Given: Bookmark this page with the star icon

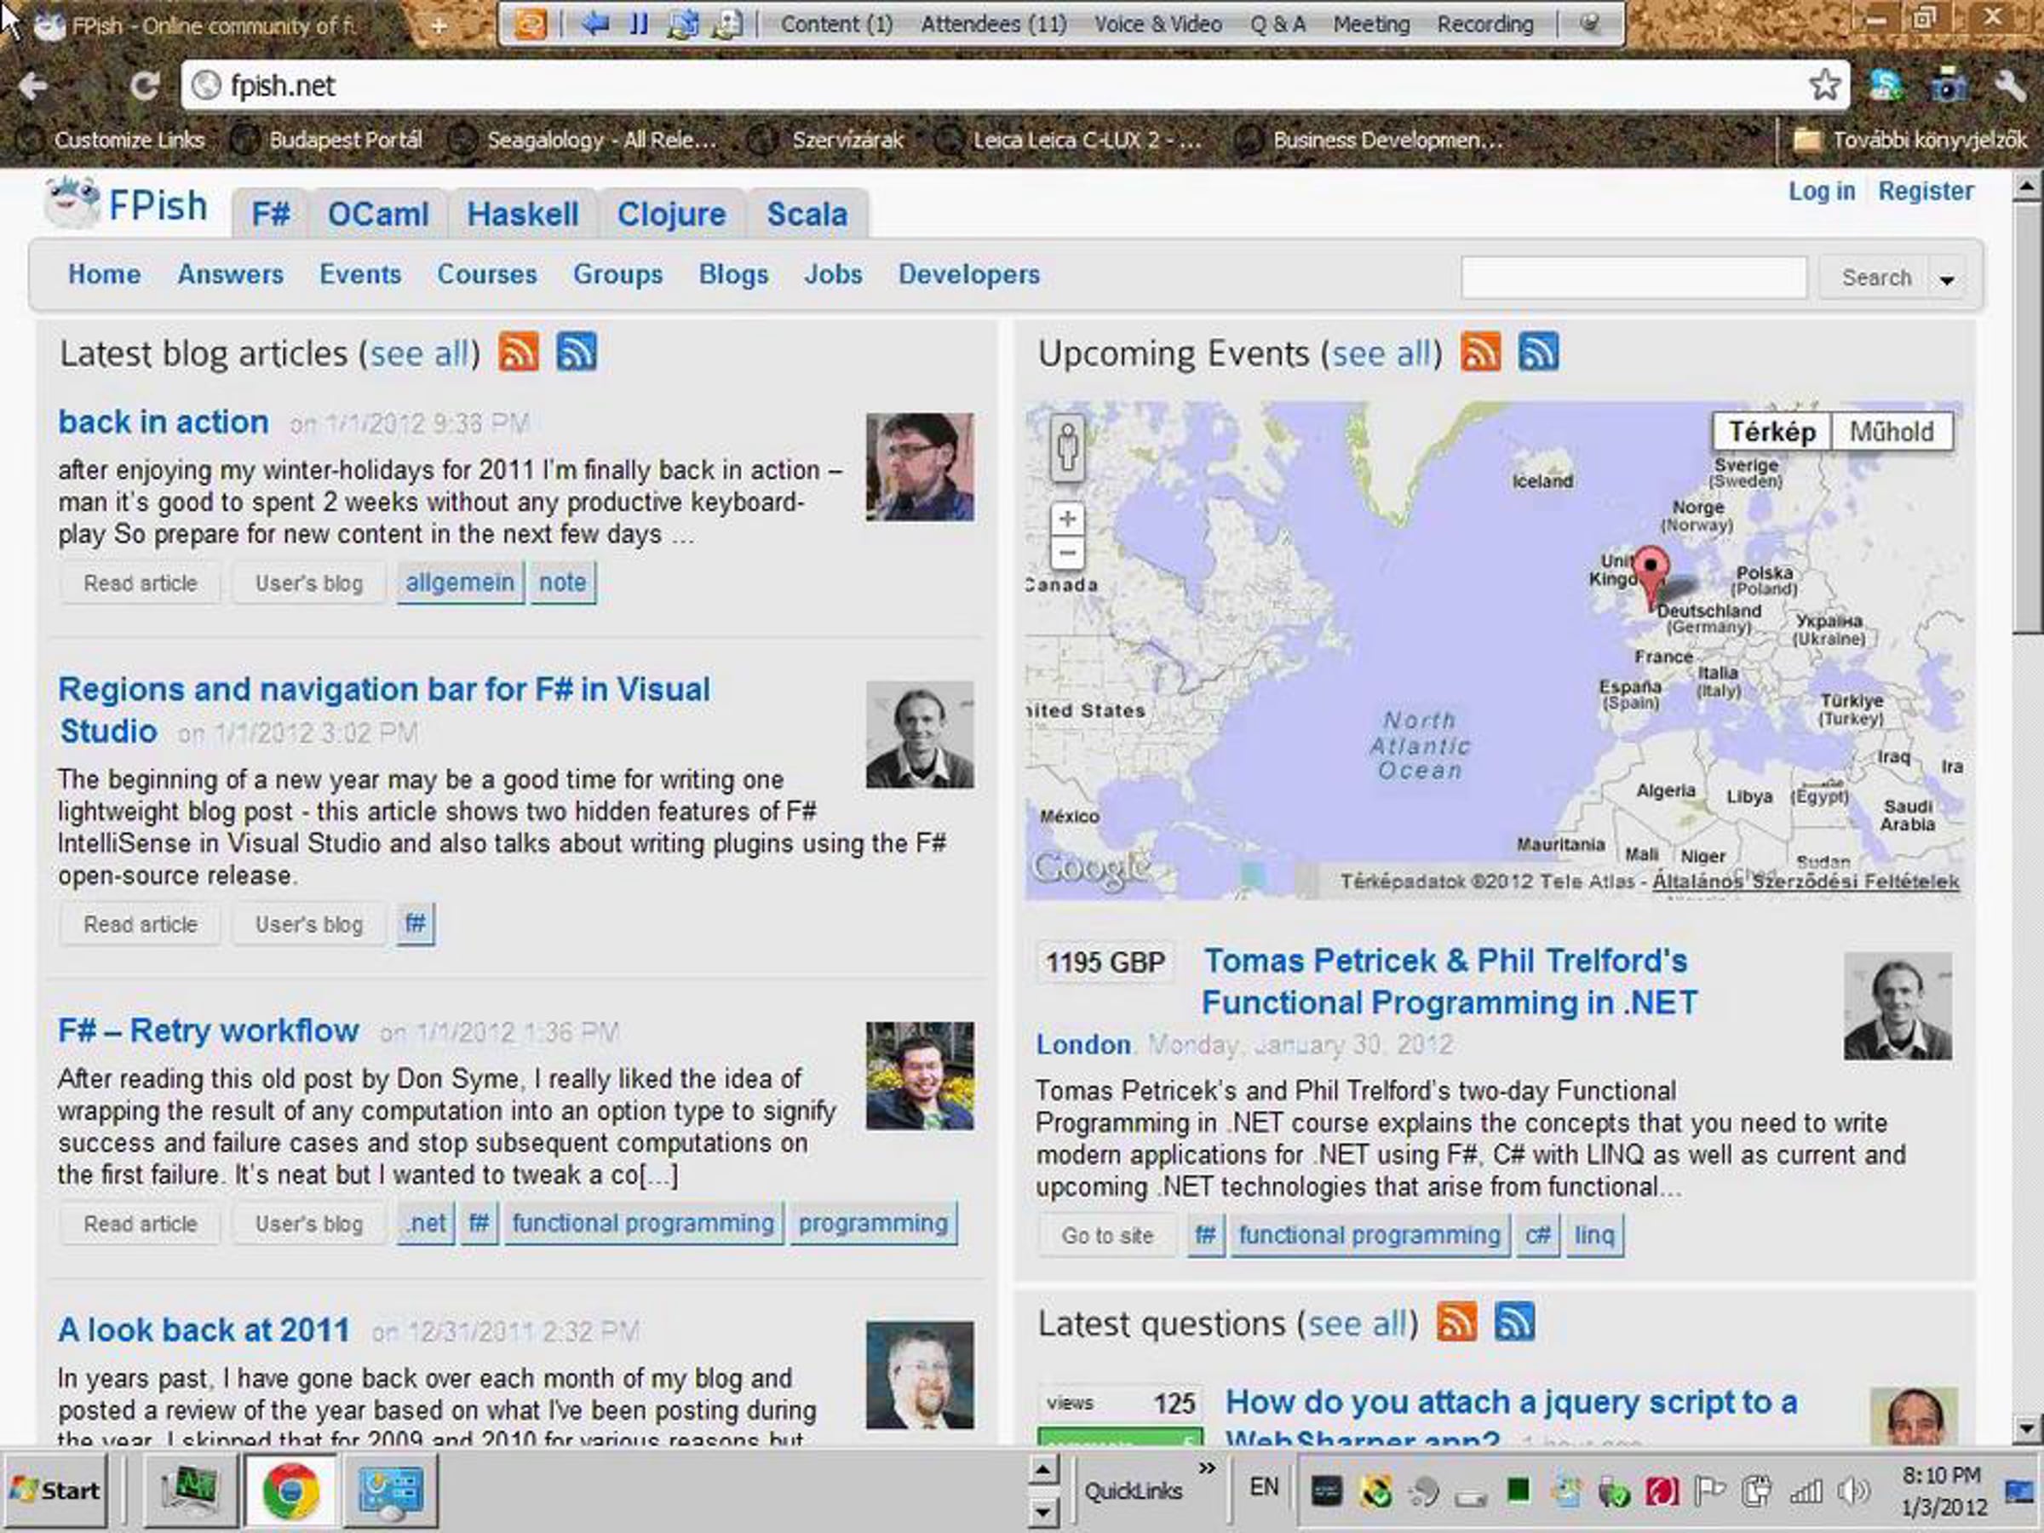Looking at the screenshot, I should coord(1825,85).
